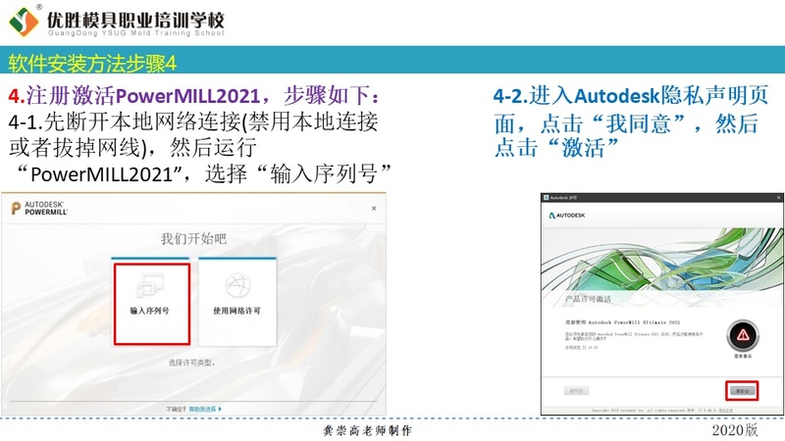Viewport: 785px width, 441px height.
Task: Click the 我们开始吧 heading text
Action: pos(193,238)
